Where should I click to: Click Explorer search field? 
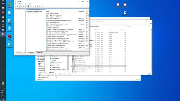[141, 27]
